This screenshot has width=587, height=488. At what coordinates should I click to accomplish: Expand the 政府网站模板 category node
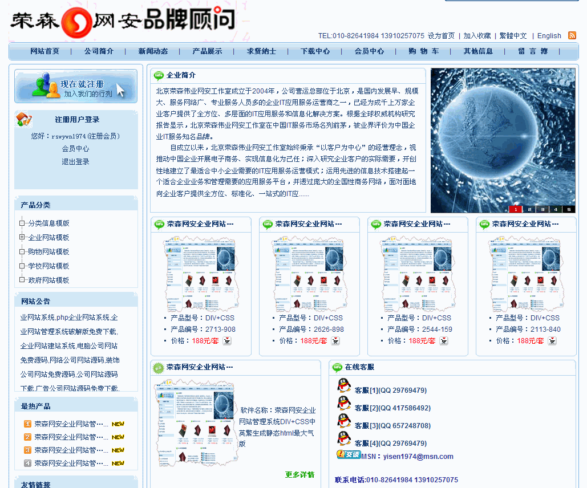tap(22, 280)
